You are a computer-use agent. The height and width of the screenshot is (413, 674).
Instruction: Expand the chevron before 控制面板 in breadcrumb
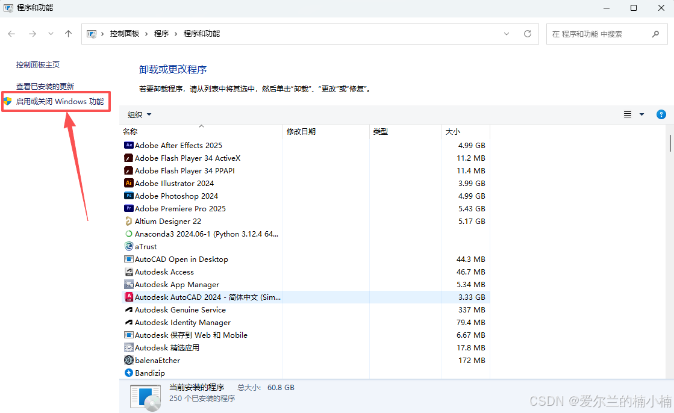(102, 34)
